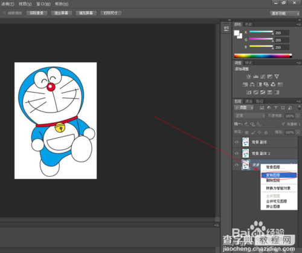
Task: Add a Vibrance adjustment (triangle icon)
Action: tap(277, 76)
